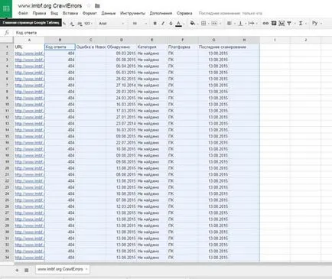Select the 'Обнаружено' header cell
332x279 pixels.
click(121, 47)
